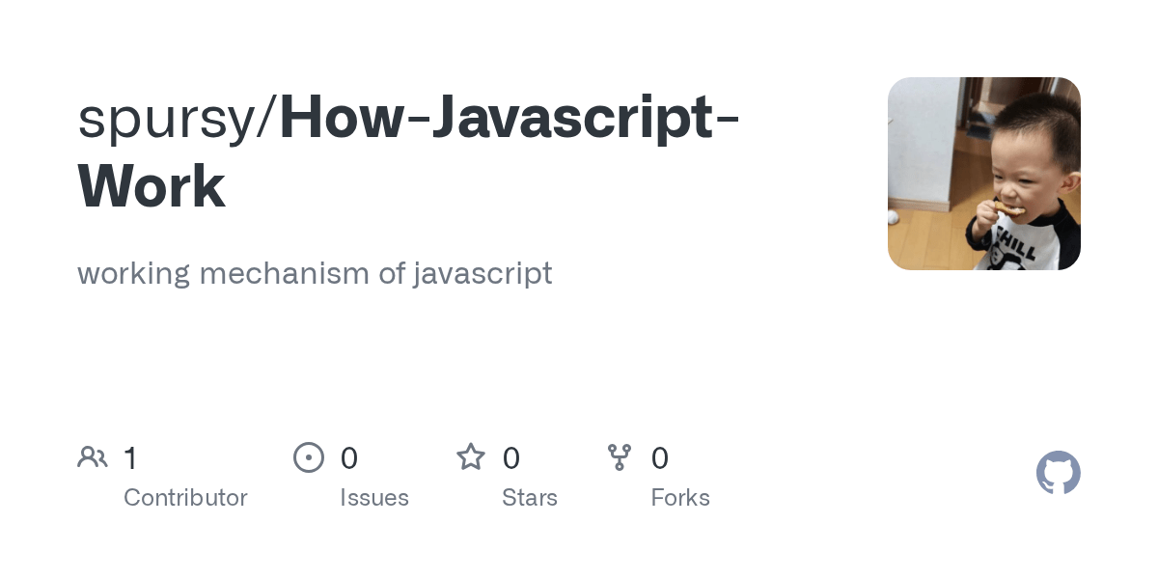Click the issues circle-dot icon
Image resolution: width=1158 pixels, height=579 pixels.
pyautogui.click(x=309, y=457)
